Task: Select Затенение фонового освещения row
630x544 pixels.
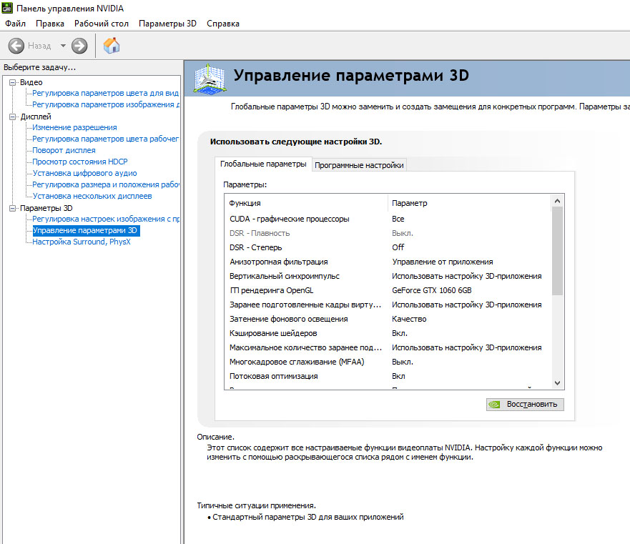Action: (388, 319)
